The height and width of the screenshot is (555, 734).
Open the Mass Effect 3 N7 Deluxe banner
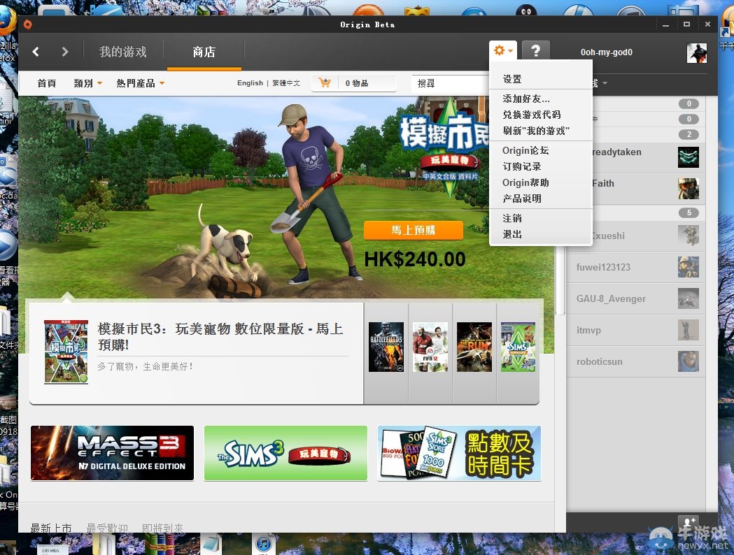coord(113,453)
